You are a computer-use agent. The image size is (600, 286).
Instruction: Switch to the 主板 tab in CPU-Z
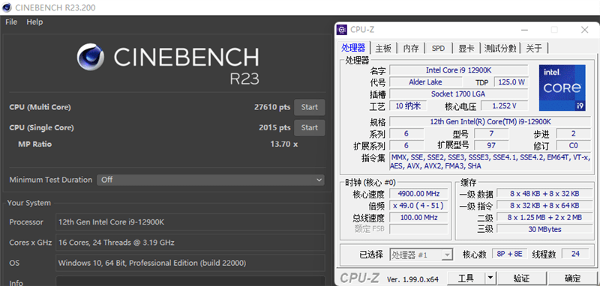pos(383,48)
